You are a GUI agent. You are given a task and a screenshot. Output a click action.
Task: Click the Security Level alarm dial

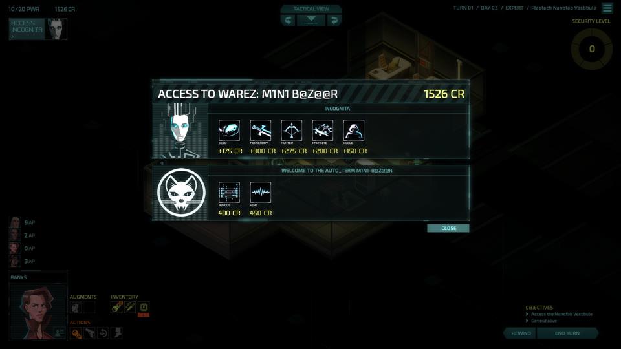pyautogui.click(x=592, y=49)
